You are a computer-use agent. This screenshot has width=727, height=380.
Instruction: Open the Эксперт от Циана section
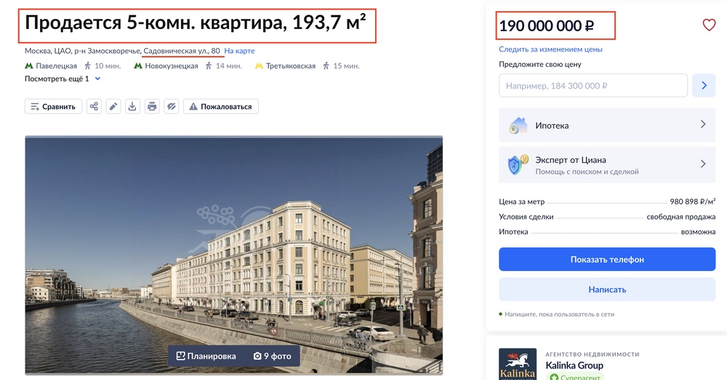tap(607, 165)
